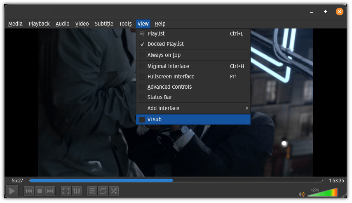Image resolution: width=352 pixels, height=203 pixels.
Task: Open the Media menu
Action: (x=15, y=24)
